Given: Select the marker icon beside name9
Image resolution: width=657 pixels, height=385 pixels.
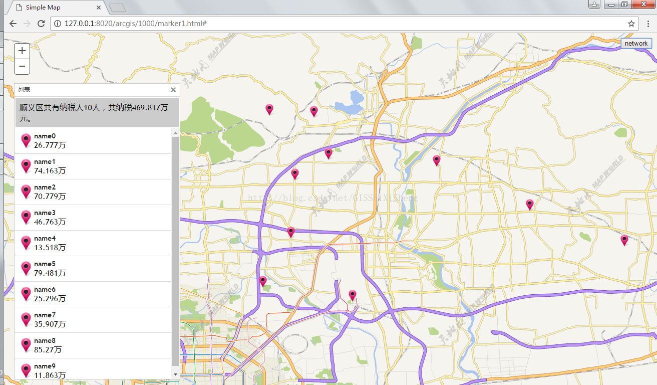Looking at the screenshot, I should 26,371.
